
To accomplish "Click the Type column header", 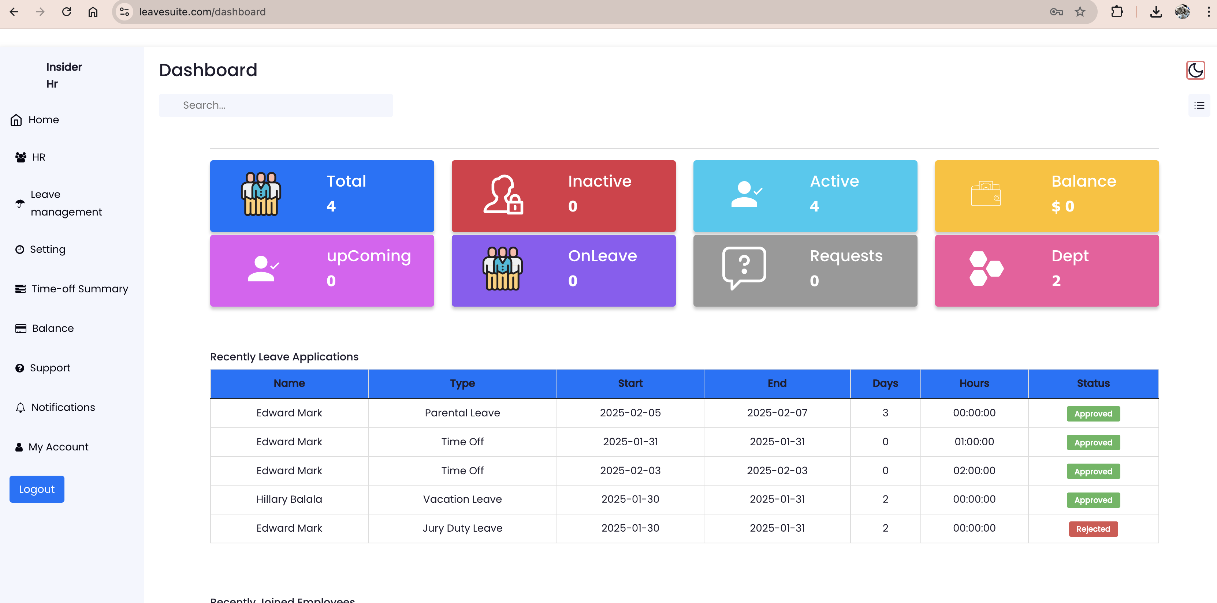I will click(x=462, y=383).
